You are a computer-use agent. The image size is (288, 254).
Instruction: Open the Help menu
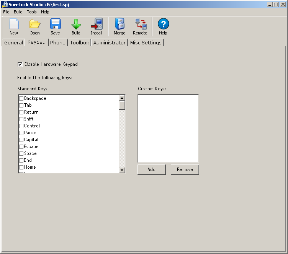(45, 12)
